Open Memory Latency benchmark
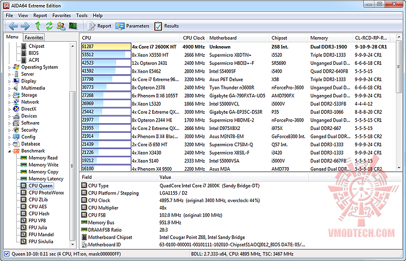Viewport: 406px width, 261px height. [x=46, y=179]
